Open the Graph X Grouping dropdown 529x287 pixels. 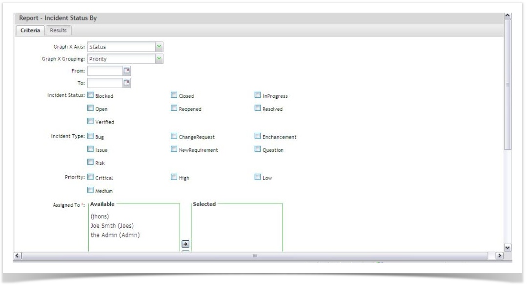point(159,59)
